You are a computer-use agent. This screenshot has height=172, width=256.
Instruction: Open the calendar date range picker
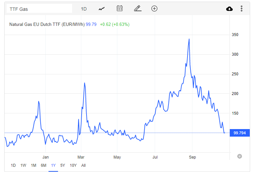120,9
